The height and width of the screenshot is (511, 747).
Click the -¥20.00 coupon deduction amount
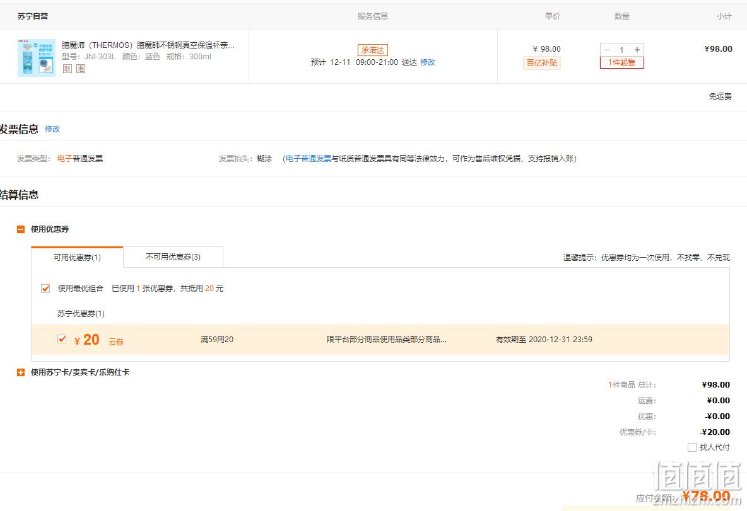[715, 432]
